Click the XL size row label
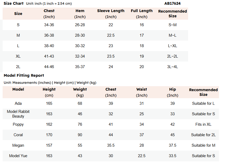Image resolution: width=225 pixels, height=165 pixels. click(x=18, y=56)
